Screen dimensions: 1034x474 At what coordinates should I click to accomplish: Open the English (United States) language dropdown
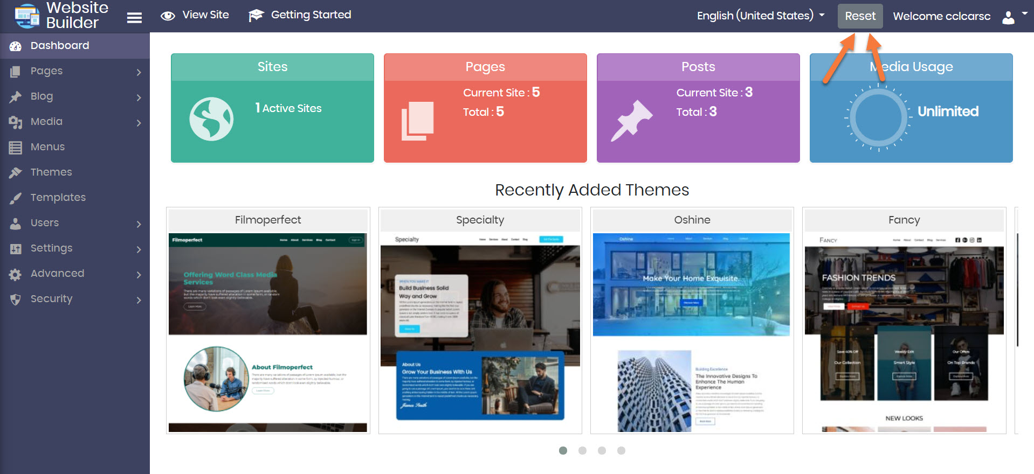[760, 16]
